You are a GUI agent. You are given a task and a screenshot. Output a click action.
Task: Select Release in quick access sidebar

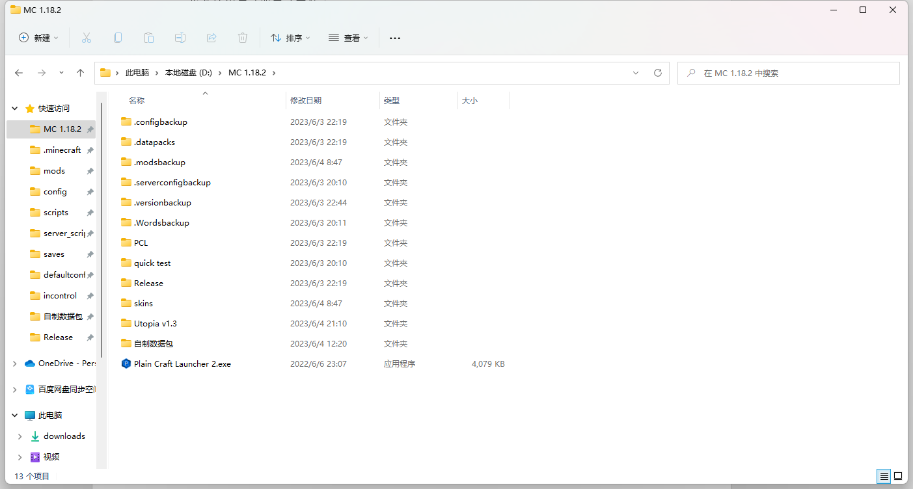58,337
